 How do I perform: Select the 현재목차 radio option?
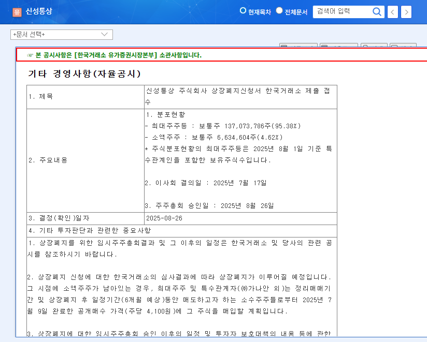point(243,10)
